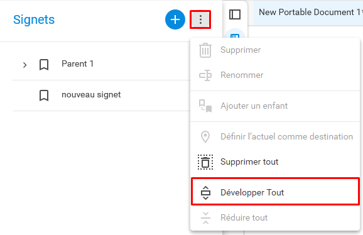Image resolution: width=363 pixels, height=235 pixels.
Task: Select the Parent 1 bookmark entry
Action: point(101,65)
